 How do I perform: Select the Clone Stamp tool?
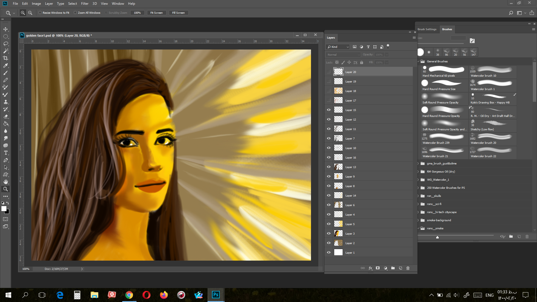tap(6, 102)
